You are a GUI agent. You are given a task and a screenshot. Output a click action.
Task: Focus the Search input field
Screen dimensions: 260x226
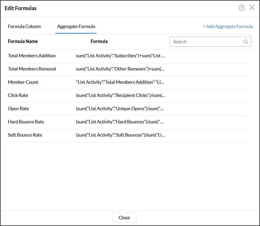[206, 42]
